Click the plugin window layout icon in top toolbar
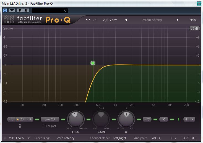 [x=12, y=10]
